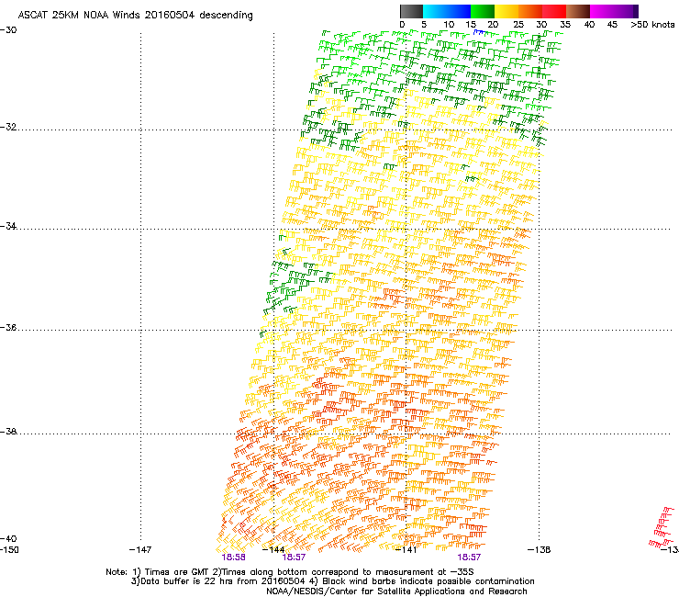Click the purple 18:57 time near -138
Image resolution: width=679 pixels, height=597 pixels.
(x=469, y=558)
